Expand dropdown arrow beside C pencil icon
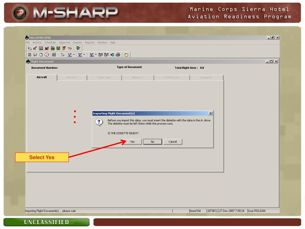The width and height of the screenshot is (305, 229). point(74,55)
